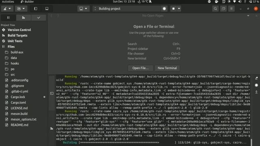Viewport: 260px width, 146px height.
Task: Click the Building project status bar
Action: [128, 9]
